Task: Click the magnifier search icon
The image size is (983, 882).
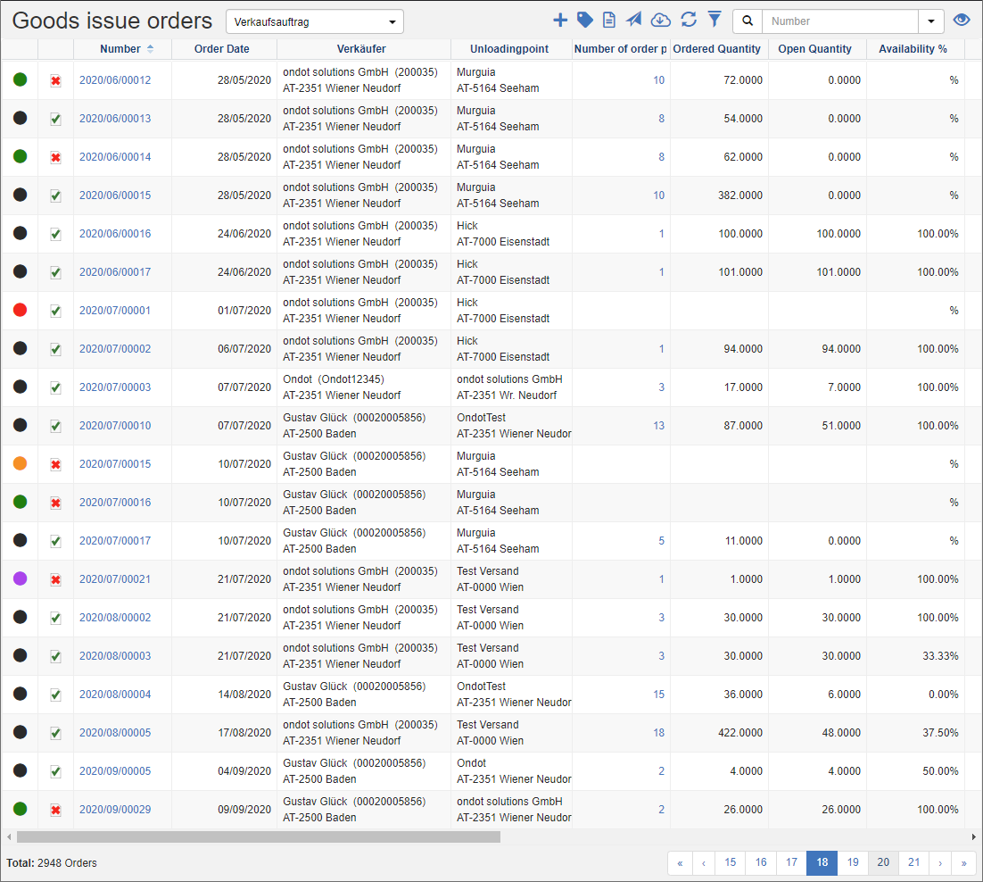Action: [748, 21]
